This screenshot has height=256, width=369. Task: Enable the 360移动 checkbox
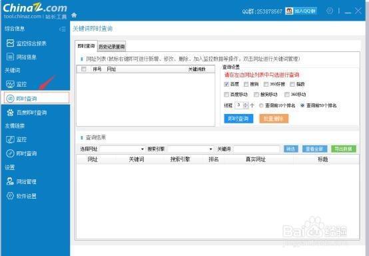[287, 95]
